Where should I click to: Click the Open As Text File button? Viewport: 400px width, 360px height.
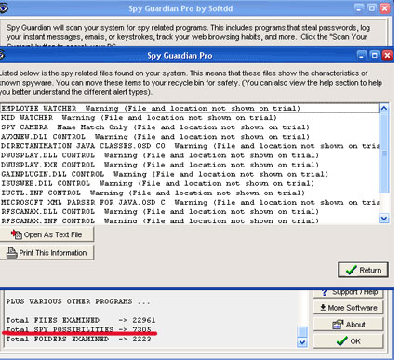[47, 234]
